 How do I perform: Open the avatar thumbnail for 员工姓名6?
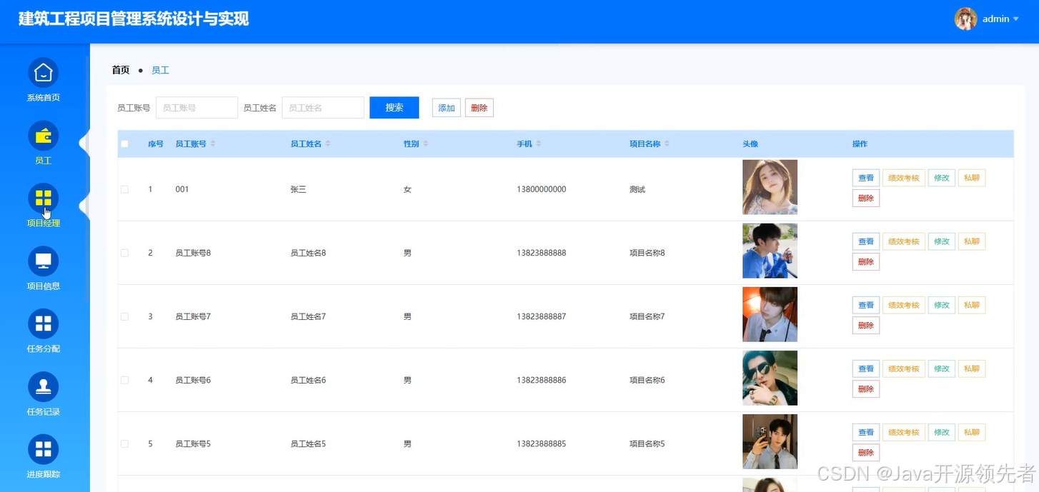[770, 378]
